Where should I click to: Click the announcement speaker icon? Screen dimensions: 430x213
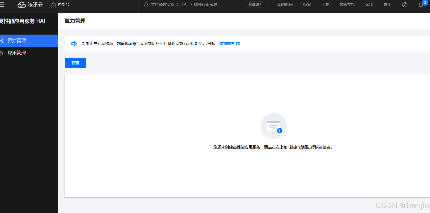pyautogui.click(x=74, y=44)
